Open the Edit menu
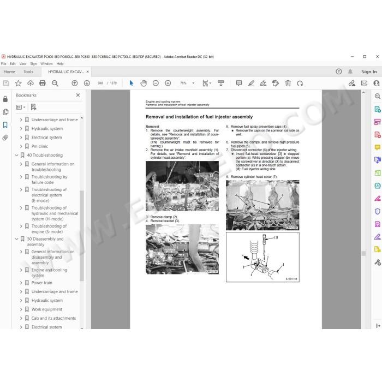 13,64
